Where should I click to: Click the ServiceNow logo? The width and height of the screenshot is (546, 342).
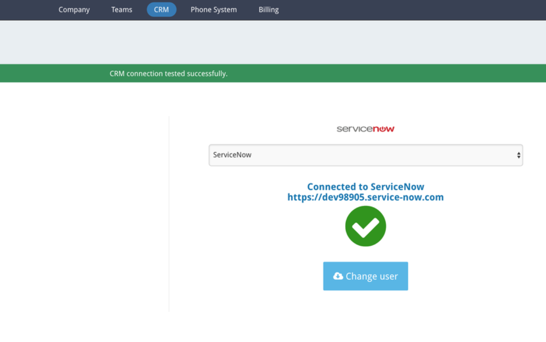(365, 129)
